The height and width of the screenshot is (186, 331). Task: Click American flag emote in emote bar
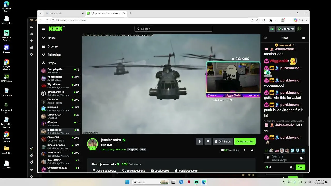(x=277, y=150)
